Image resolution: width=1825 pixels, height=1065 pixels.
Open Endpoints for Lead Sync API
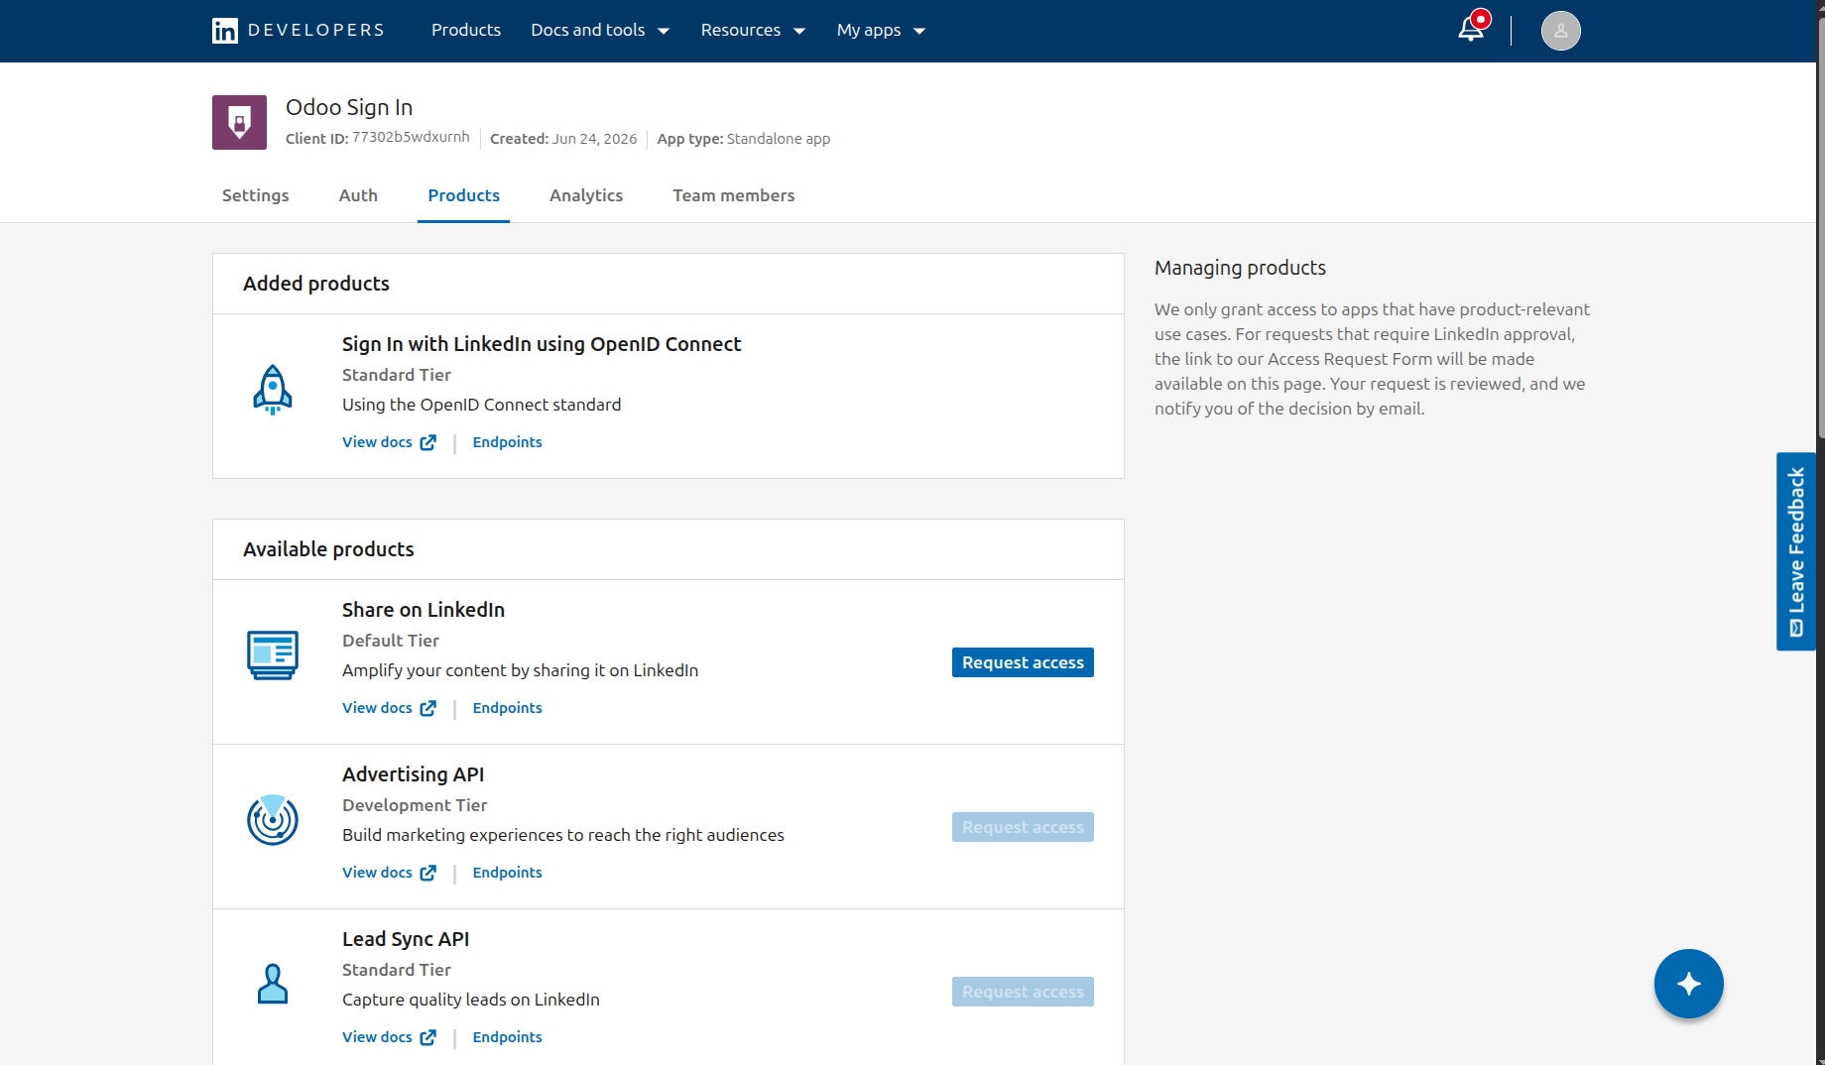tap(507, 1037)
